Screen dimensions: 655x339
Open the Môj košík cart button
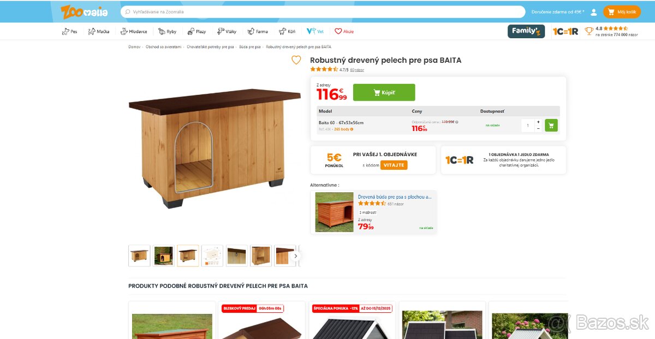[622, 11]
